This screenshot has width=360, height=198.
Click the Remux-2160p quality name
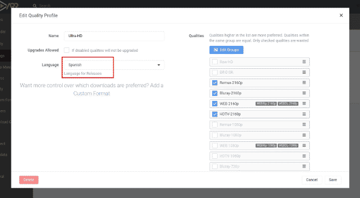[231, 83]
